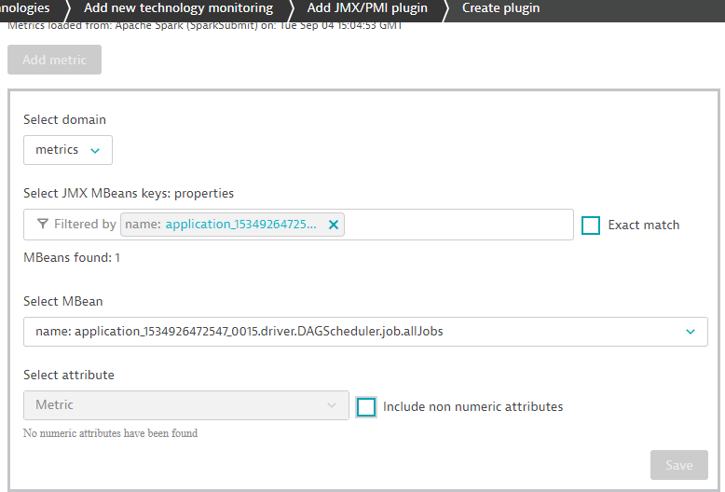
Task: Tick Include non numeric attributes checkbox
Action: pos(366,407)
